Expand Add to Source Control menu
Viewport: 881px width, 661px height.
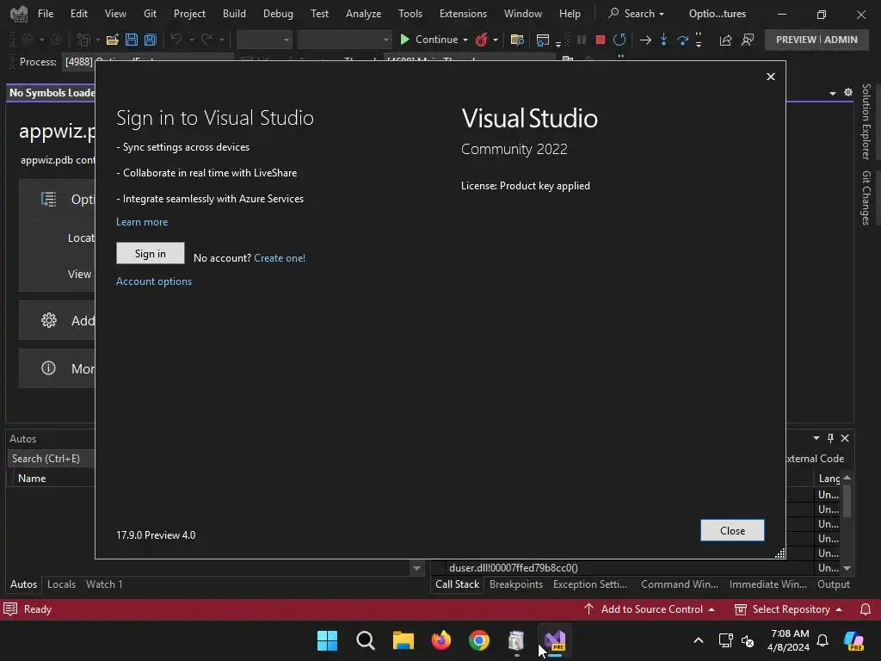point(712,609)
